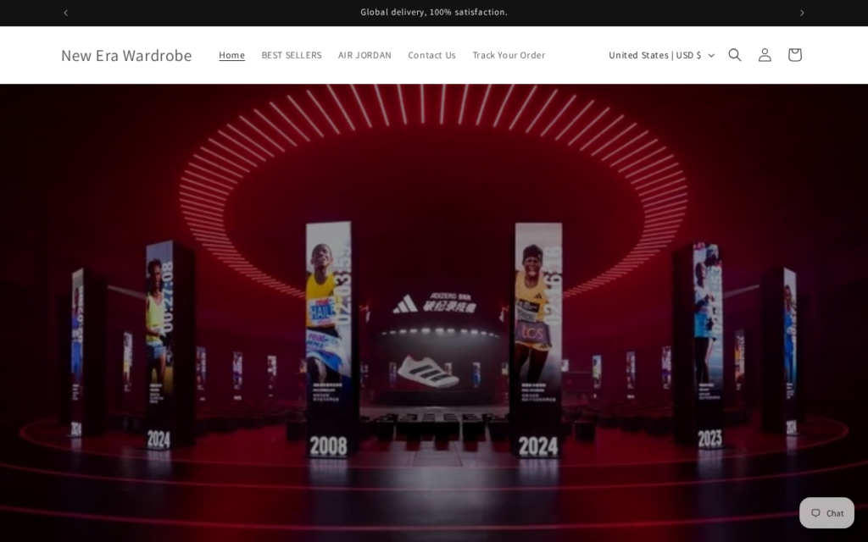The width and height of the screenshot is (868, 542).
Task: Open the search magnifier icon
Action: point(735,55)
